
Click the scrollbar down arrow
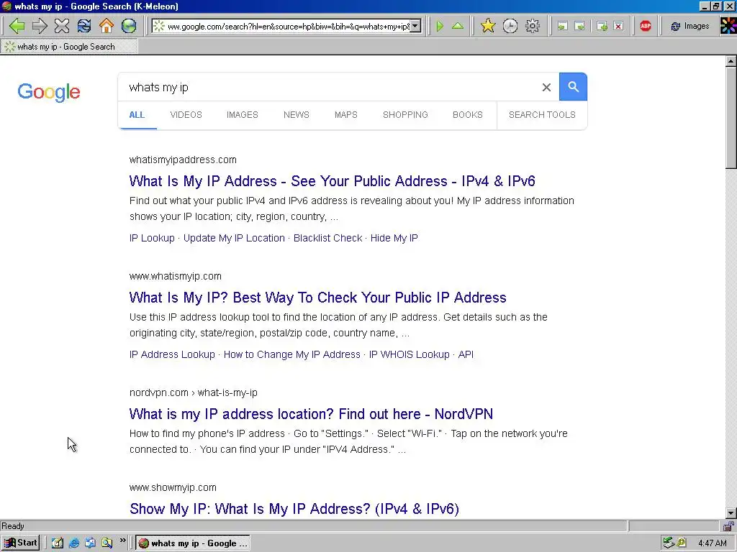(x=731, y=513)
